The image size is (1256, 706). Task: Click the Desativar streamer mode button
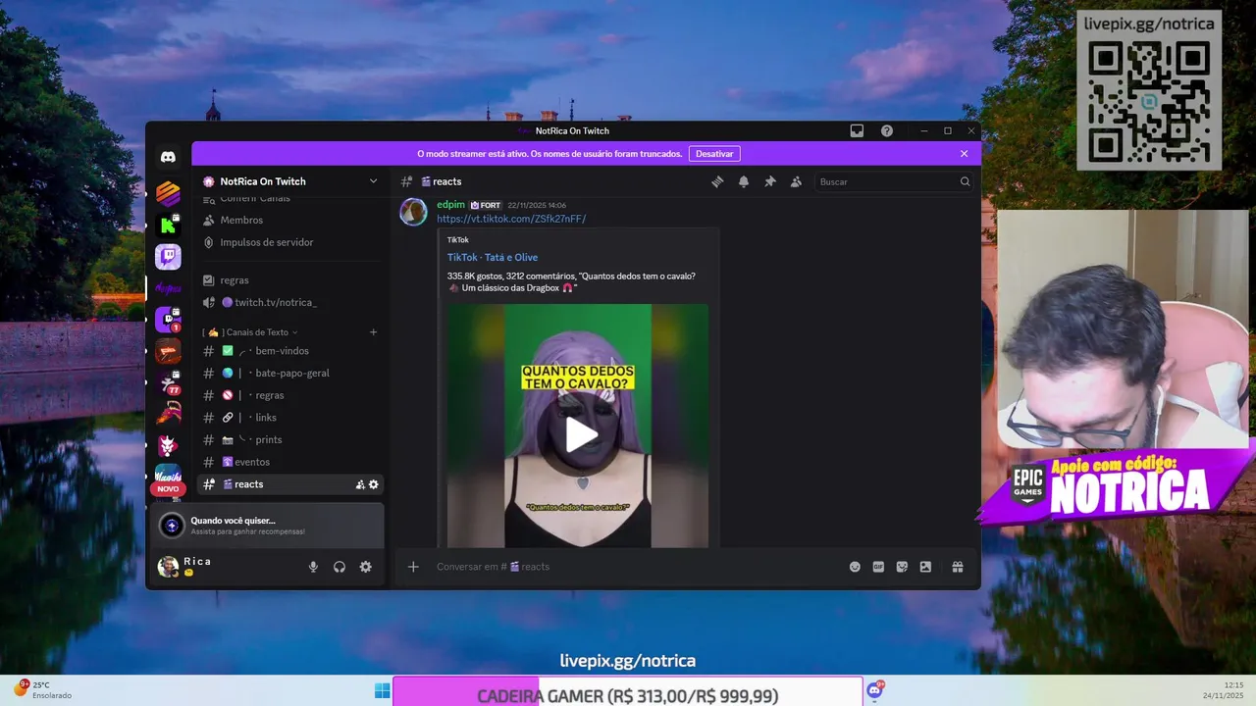714,154
